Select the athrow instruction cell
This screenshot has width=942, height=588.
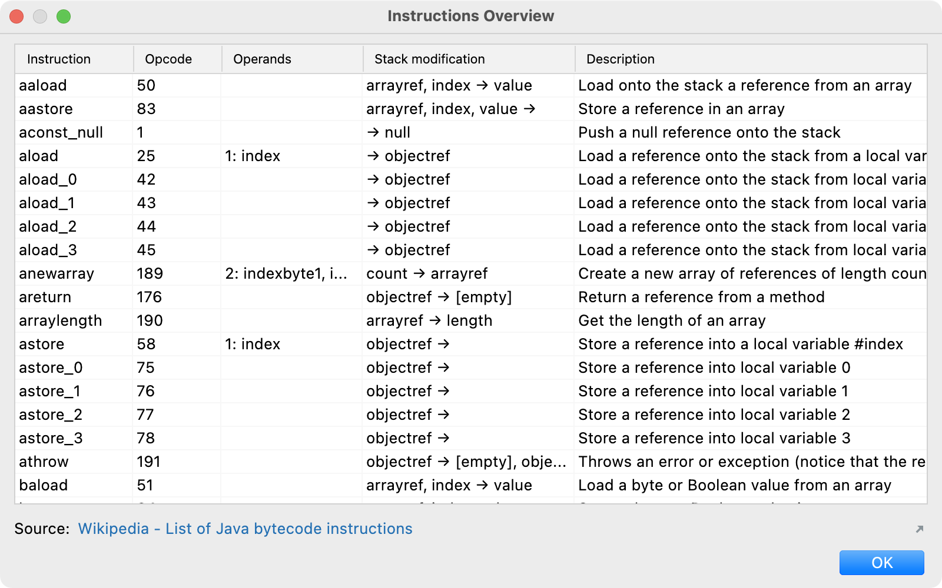(x=74, y=462)
